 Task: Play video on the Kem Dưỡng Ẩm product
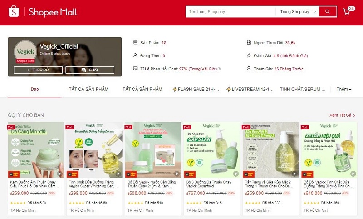60,174
